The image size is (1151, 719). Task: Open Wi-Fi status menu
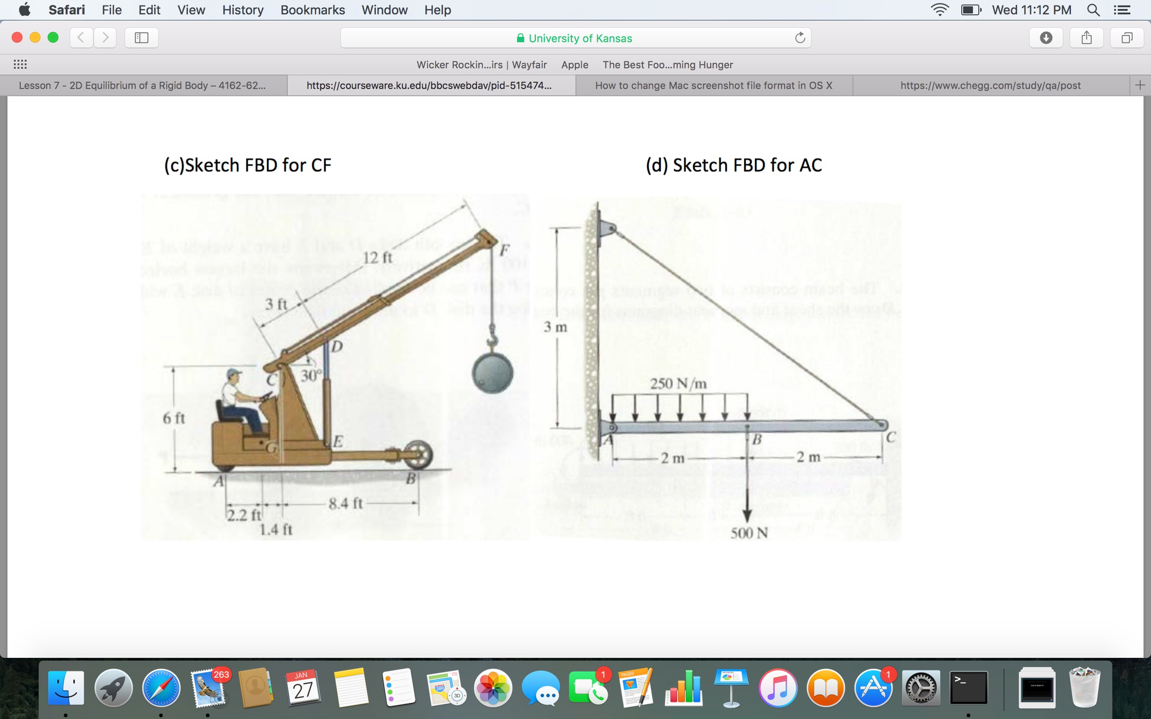939,10
